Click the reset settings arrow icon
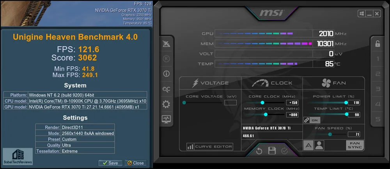This screenshot has height=169, width=390. (x=259, y=151)
